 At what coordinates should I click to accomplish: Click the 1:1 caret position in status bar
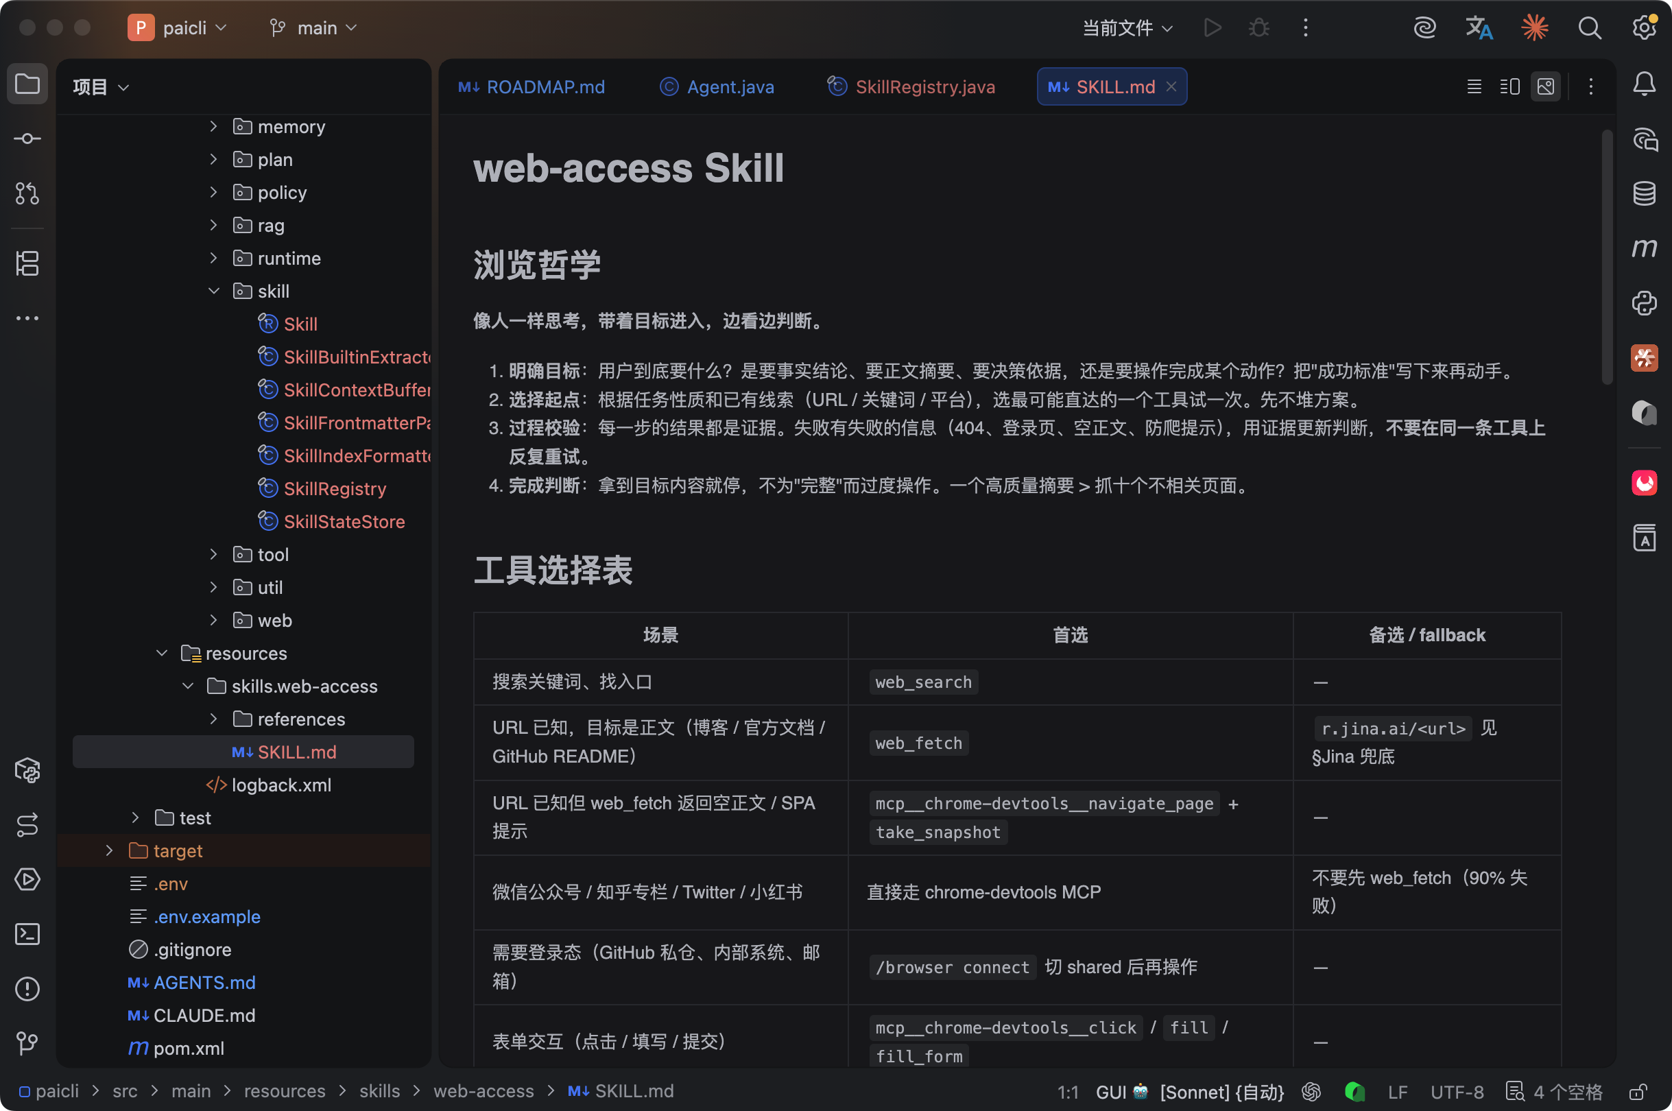point(1068,1091)
